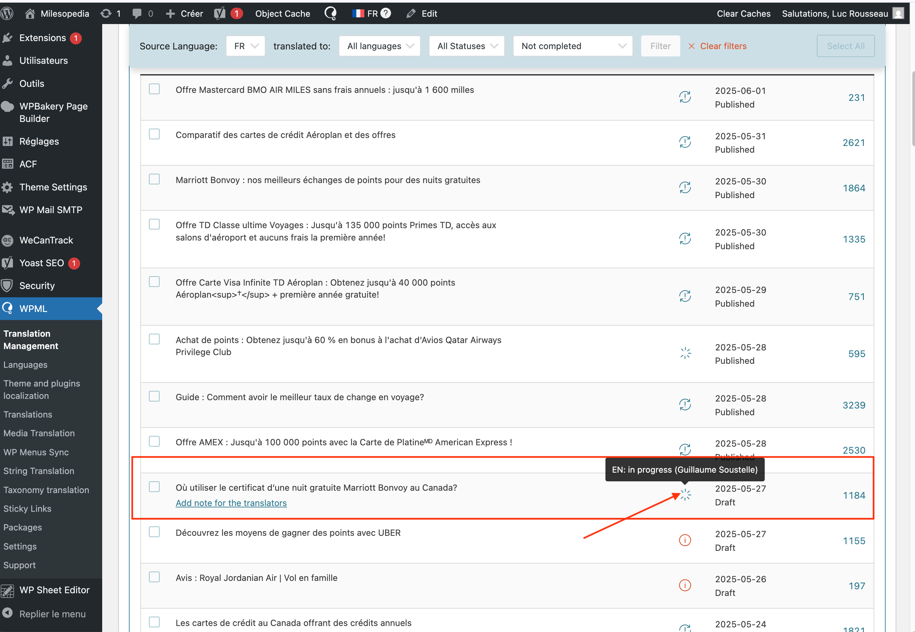Click the French flag language switcher

tap(358, 13)
